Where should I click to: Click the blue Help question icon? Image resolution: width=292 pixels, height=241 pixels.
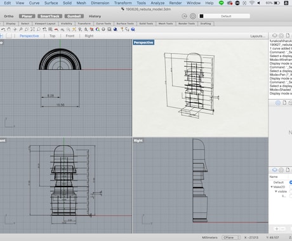[133, 29]
